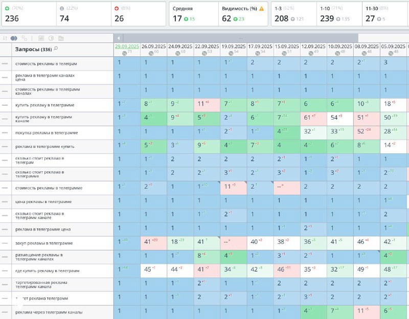
Task: Click the sort arrows toolbar icon
Action: (x=5, y=38)
